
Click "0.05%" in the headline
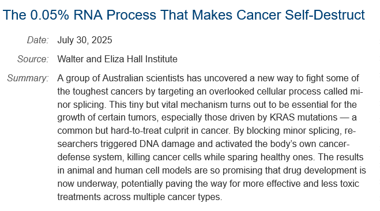click(50, 15)
